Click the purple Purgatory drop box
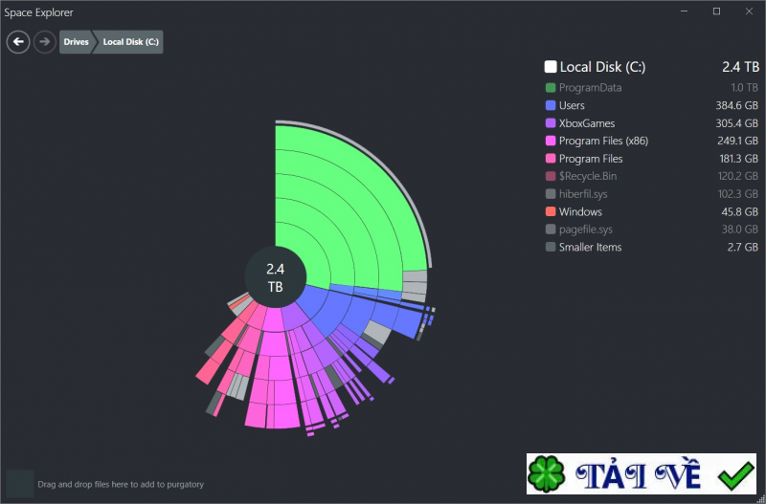Image resolution: width=766 pixels, height=504 pixels. (x=20, y=484)
